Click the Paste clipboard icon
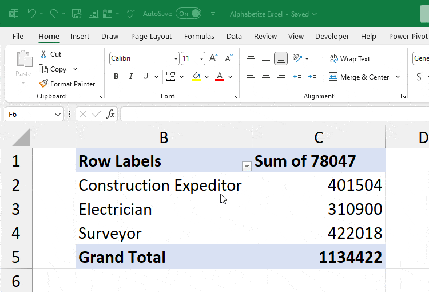 tap(24, 58)
